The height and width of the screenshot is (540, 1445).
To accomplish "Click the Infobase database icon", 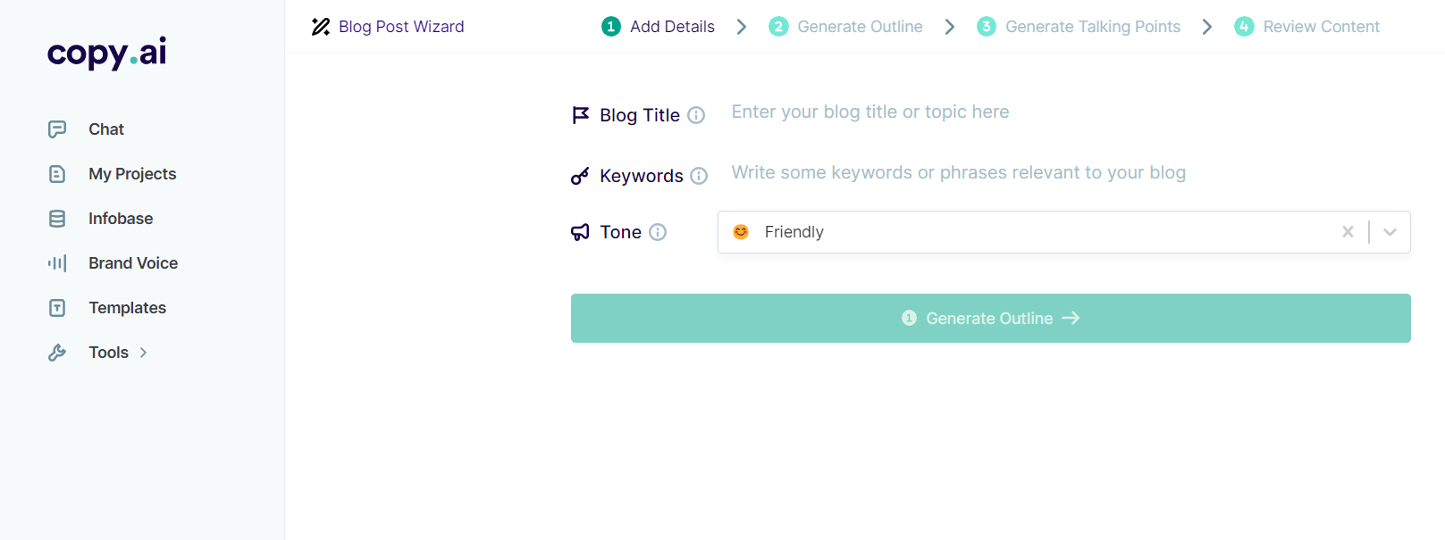I will (x=57, y=219).
